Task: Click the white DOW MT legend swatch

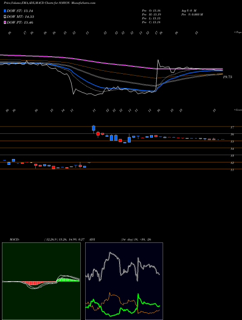Action: click(5, 17)
